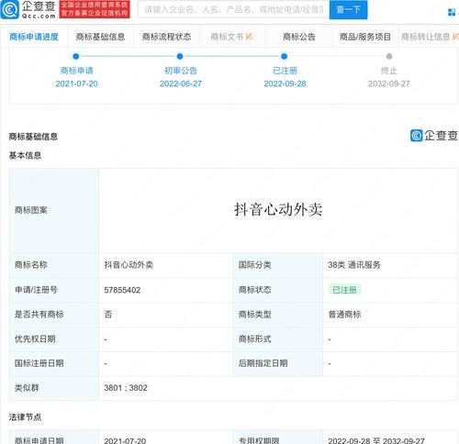Open the grid app icon at top right
459x444 pixels.
coord(452,12)
